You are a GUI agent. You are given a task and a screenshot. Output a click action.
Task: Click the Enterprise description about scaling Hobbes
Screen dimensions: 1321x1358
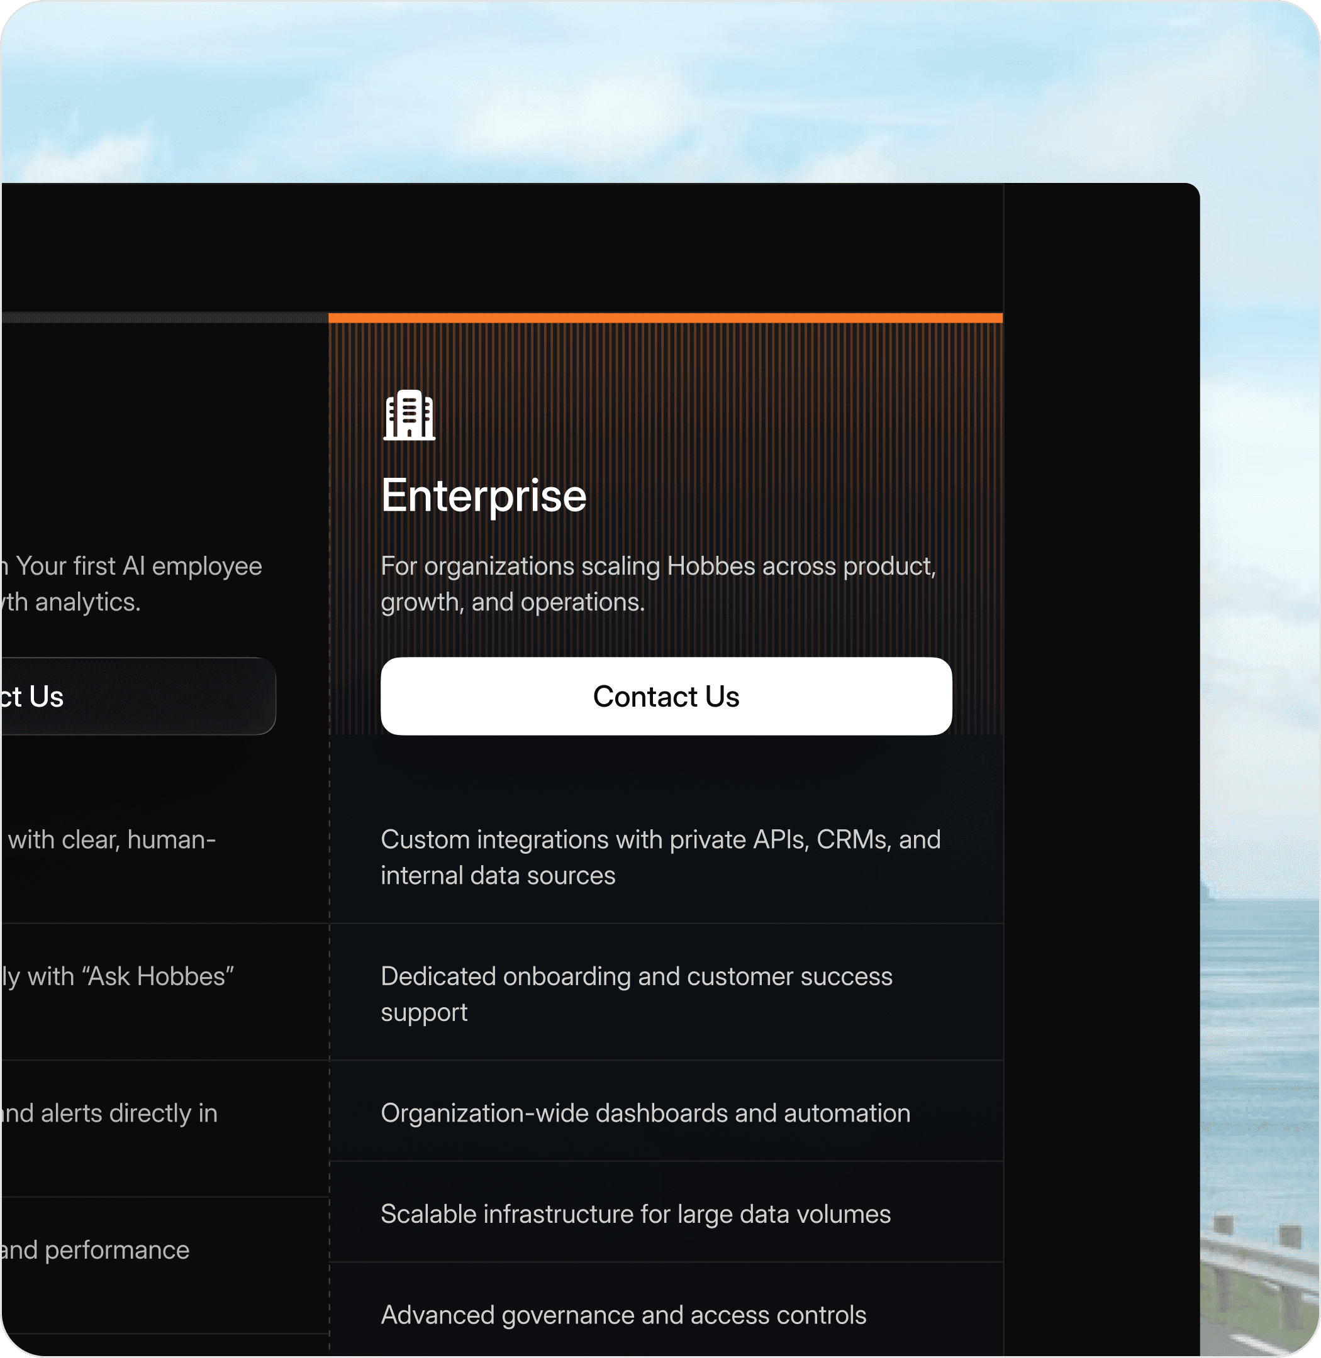(658, 583)
